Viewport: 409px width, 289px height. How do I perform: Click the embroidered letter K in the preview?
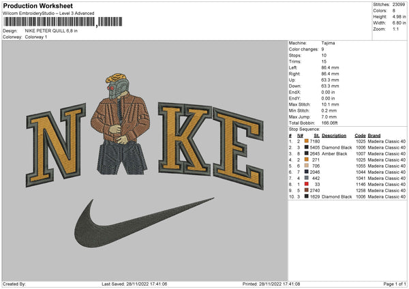tap(185, 139)
